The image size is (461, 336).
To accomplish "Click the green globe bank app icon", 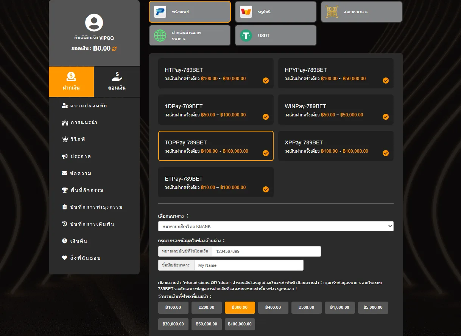I will 160,36.
